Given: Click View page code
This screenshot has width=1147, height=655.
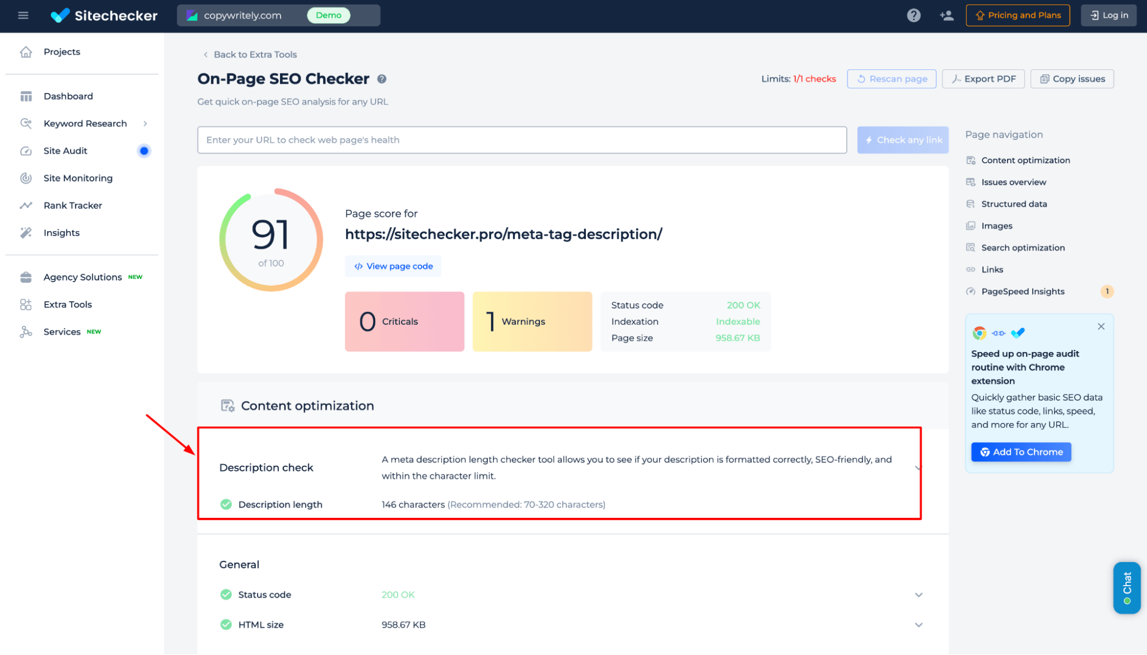Looking at the screenshot, I should (x=393, y=266).
